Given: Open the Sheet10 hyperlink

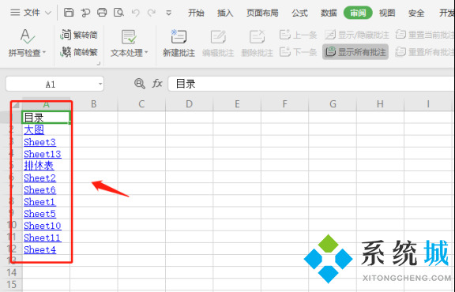Looking at the screenshot, I should tap(43, 226).
